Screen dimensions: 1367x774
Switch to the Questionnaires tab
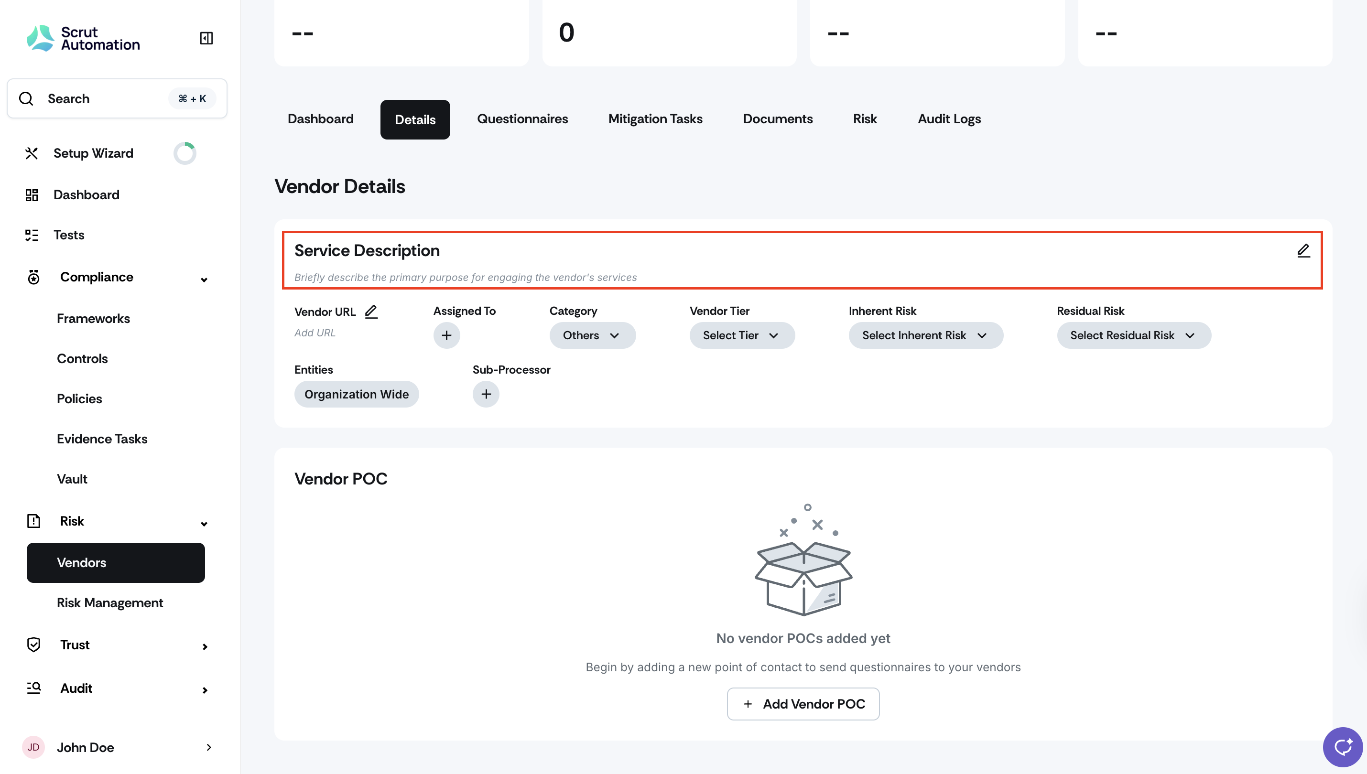(x=522, y=119)
